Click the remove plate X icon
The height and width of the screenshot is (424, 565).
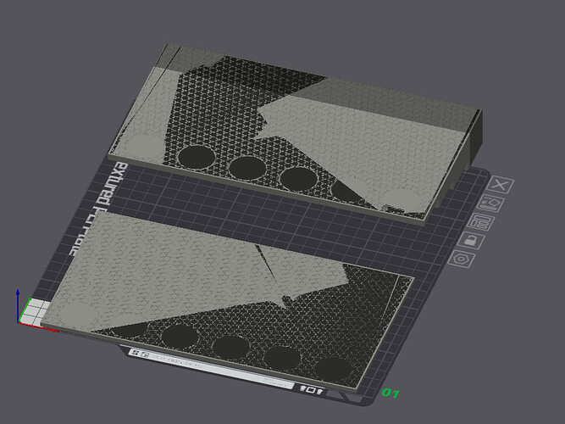click(500, 186)
